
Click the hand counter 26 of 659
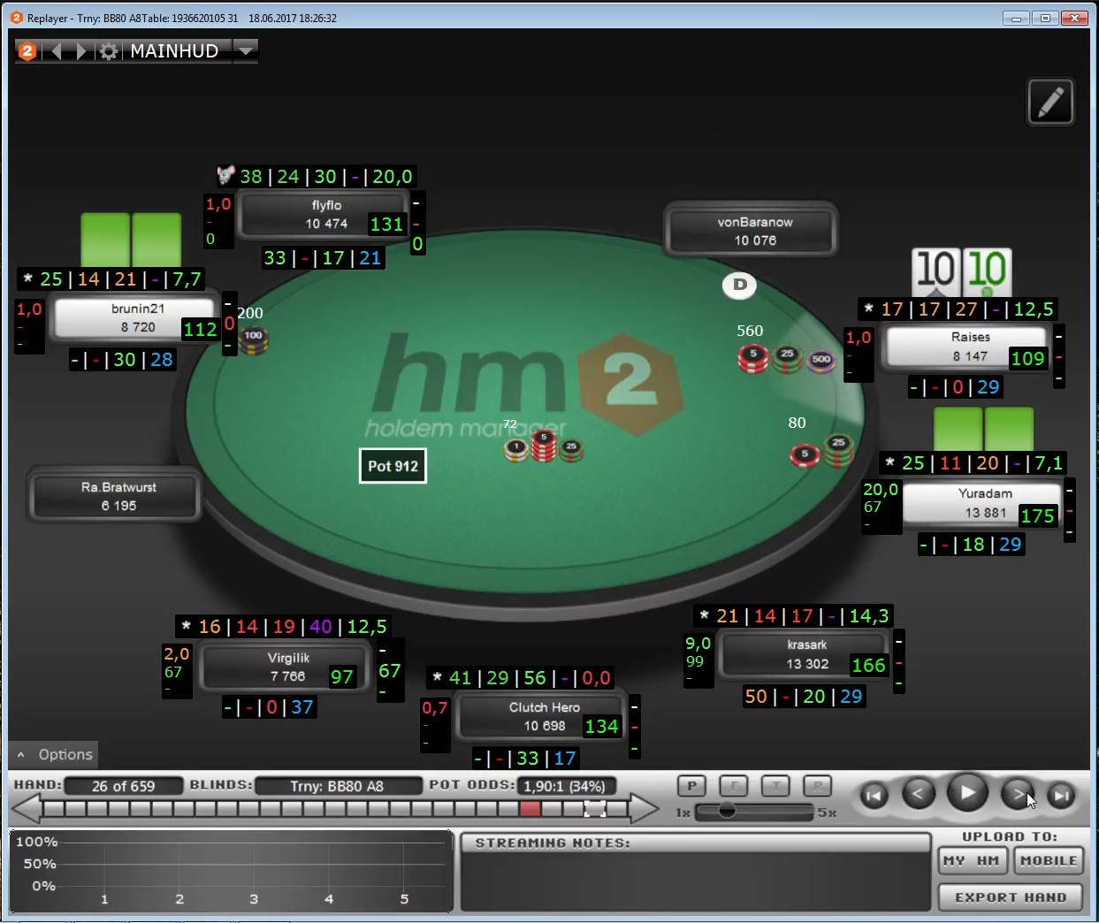pos(124,786)
